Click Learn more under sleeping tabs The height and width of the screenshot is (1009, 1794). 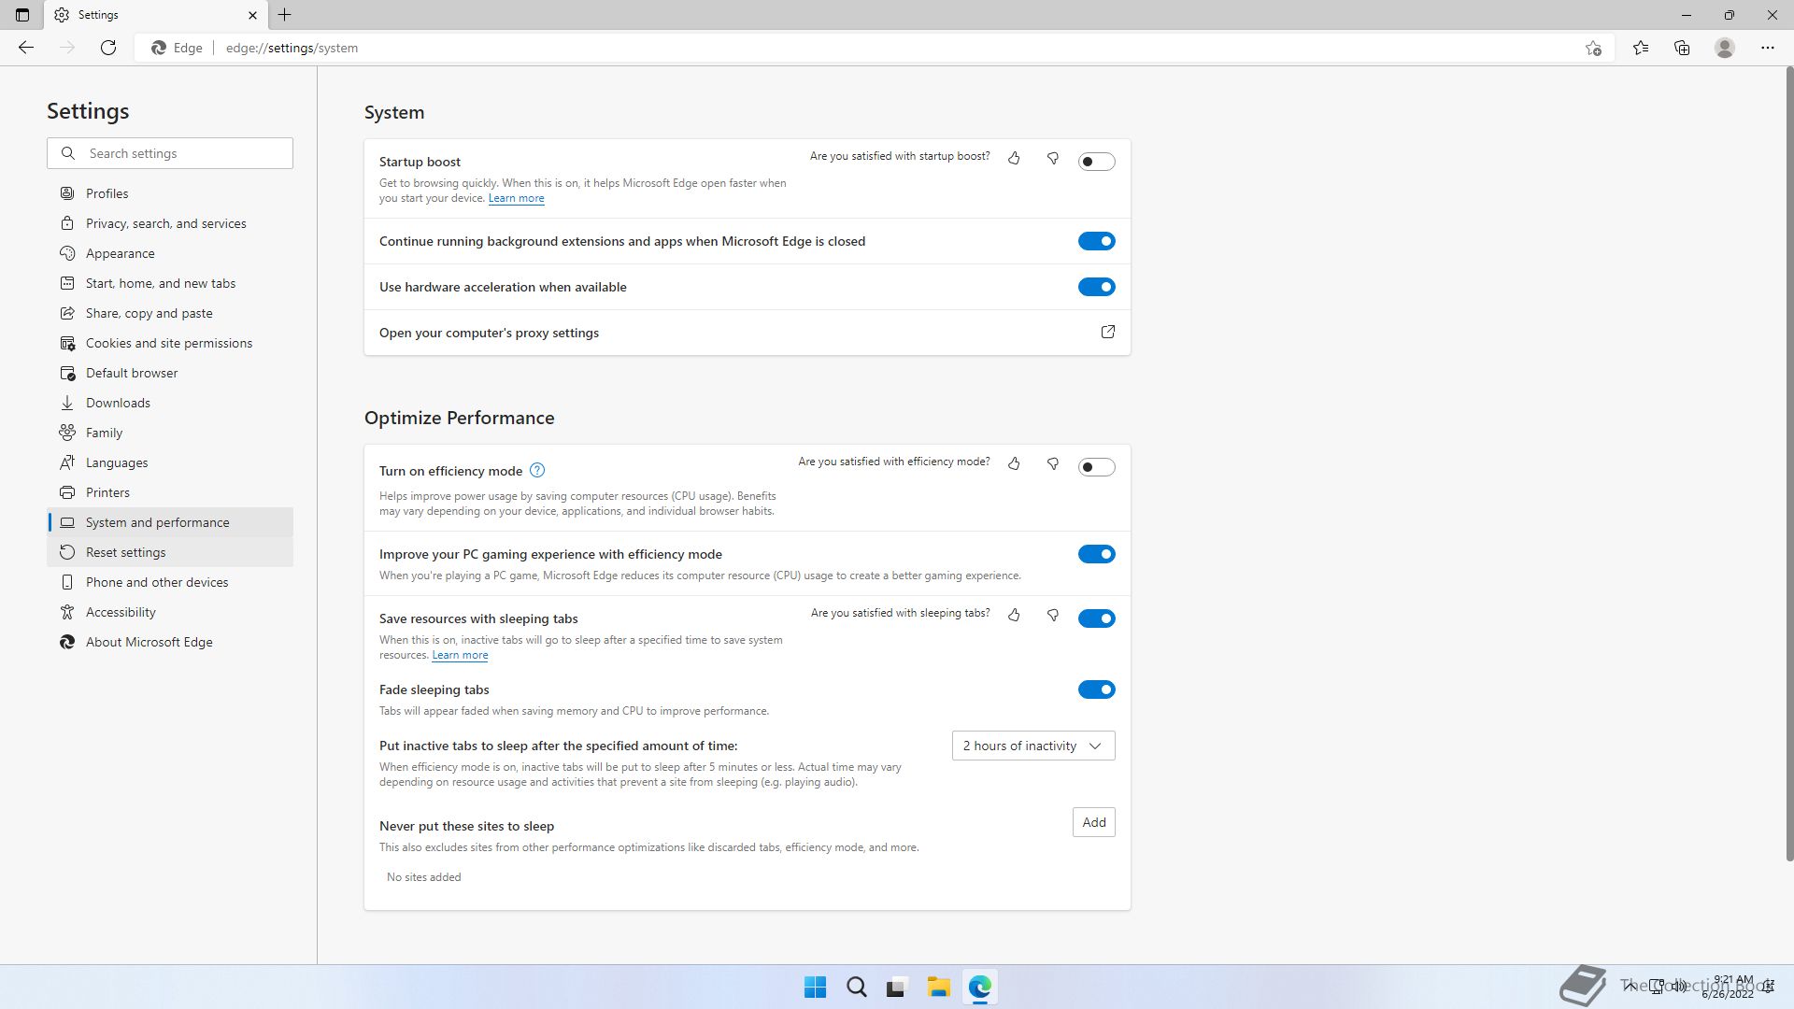click(x=460, y=655)
